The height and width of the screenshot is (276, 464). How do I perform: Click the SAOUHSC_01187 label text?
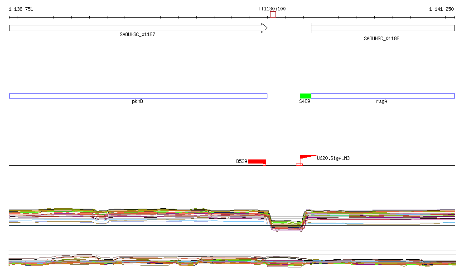pyautogui.click(x=137, y=34)
